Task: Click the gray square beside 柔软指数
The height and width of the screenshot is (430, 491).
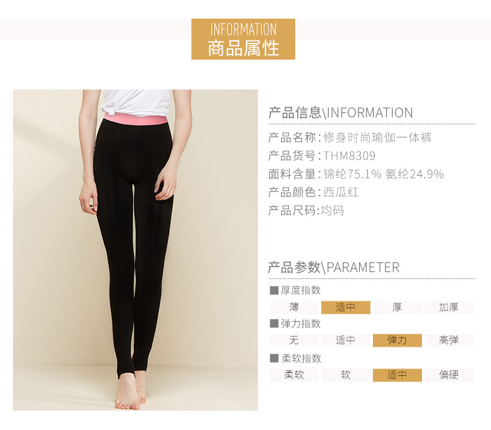Action: click(x=274, y=359)
